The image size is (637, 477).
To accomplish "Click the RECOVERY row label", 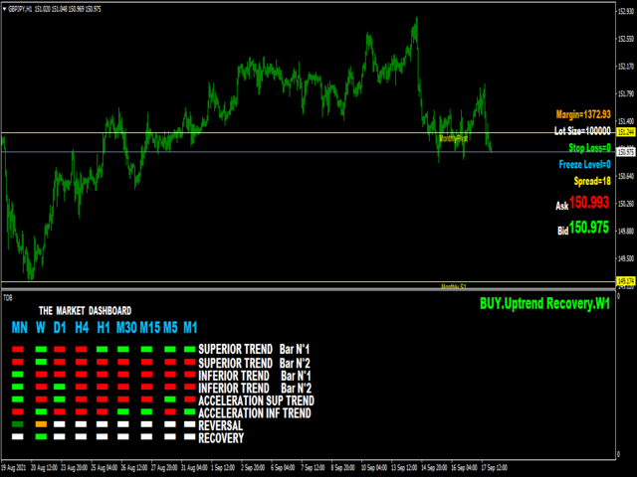I will [x=221, y=438].
